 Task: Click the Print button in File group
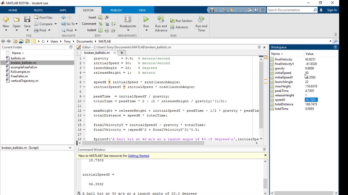click(41, 30)
